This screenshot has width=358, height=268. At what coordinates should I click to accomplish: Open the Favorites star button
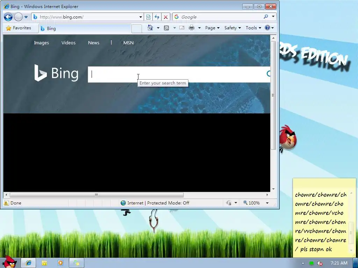click(x=19, y=28)
